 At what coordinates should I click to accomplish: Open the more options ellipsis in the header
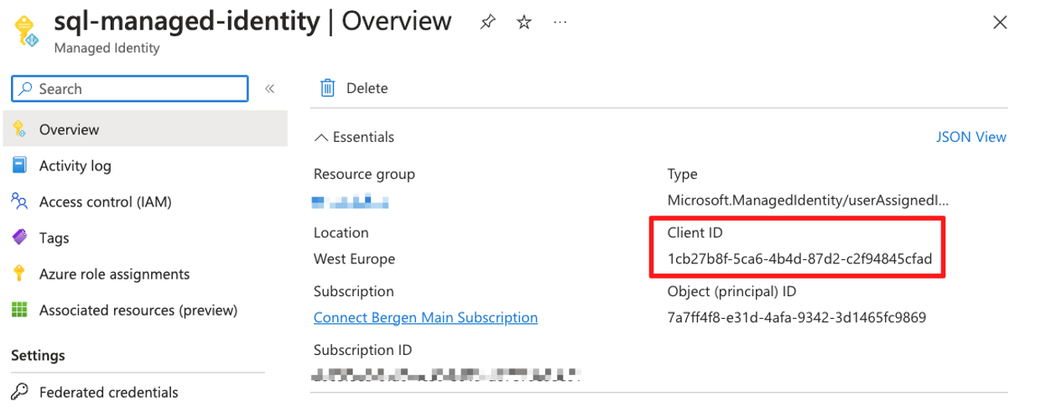coord(560,23)
